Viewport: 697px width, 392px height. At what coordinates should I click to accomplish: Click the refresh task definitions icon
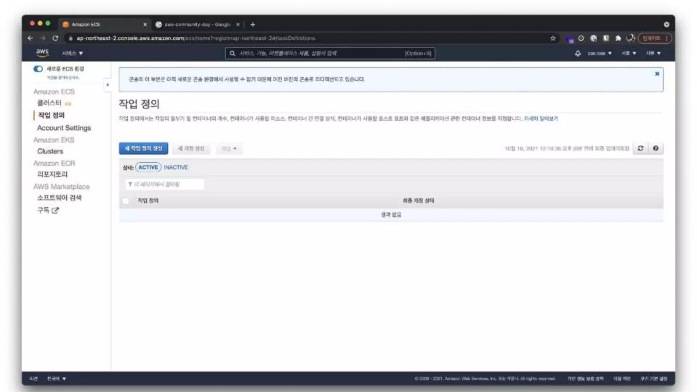tap(641, 148)
